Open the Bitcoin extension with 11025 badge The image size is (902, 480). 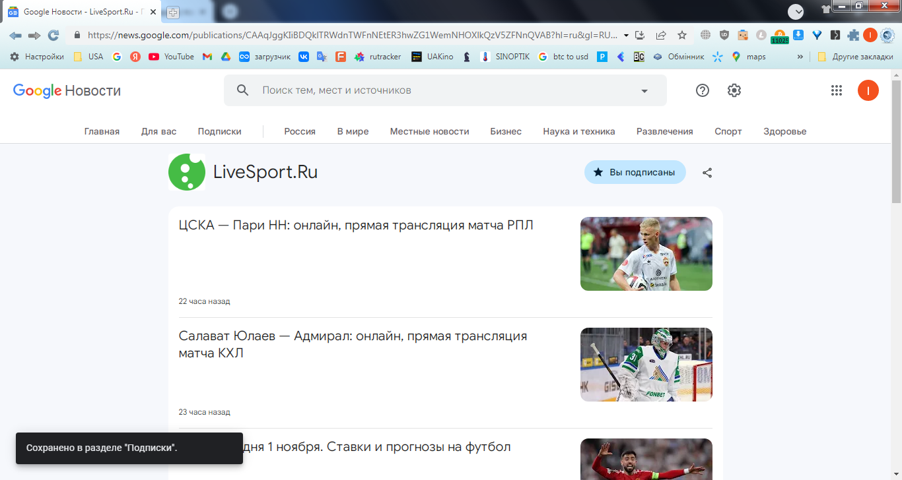780,36
